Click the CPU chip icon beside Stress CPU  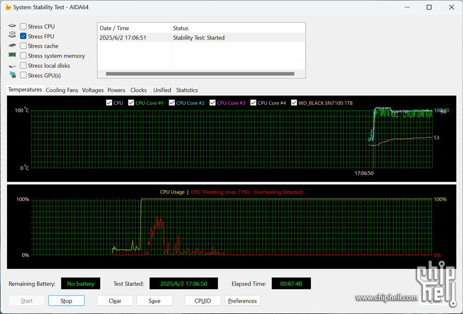tap(12, 25)
